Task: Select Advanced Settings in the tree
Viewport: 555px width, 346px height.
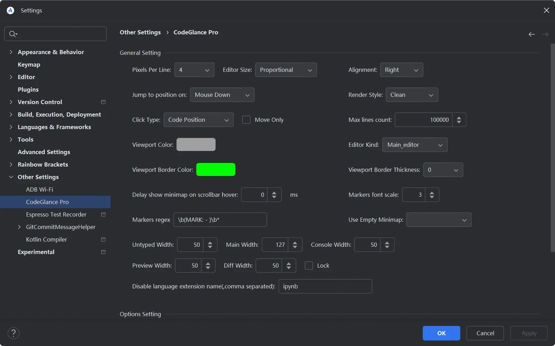Action: tap(44, 152)
